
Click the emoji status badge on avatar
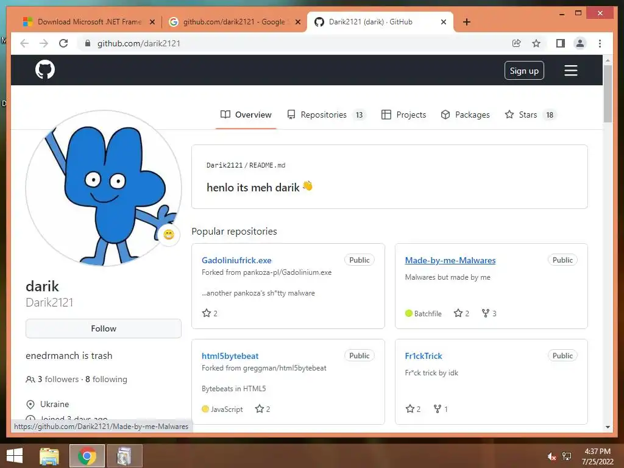tap(169, 235)
